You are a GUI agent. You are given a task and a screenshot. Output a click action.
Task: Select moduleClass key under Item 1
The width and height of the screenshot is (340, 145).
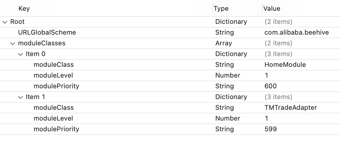(x=53, y=108)
